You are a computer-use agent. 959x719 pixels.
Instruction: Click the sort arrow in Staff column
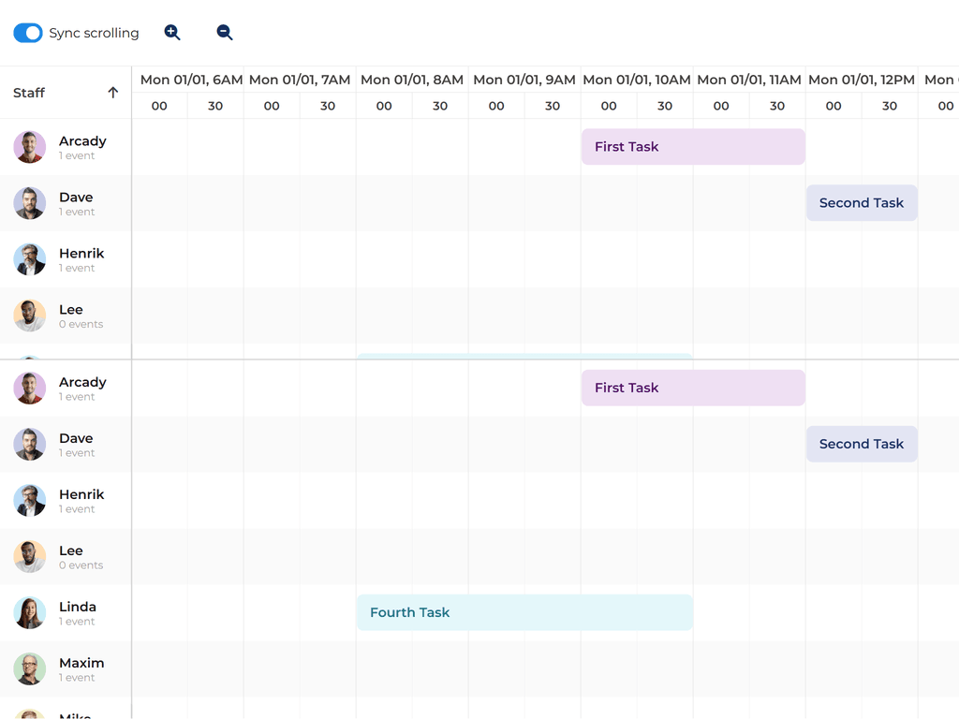[x=112, y=92]
